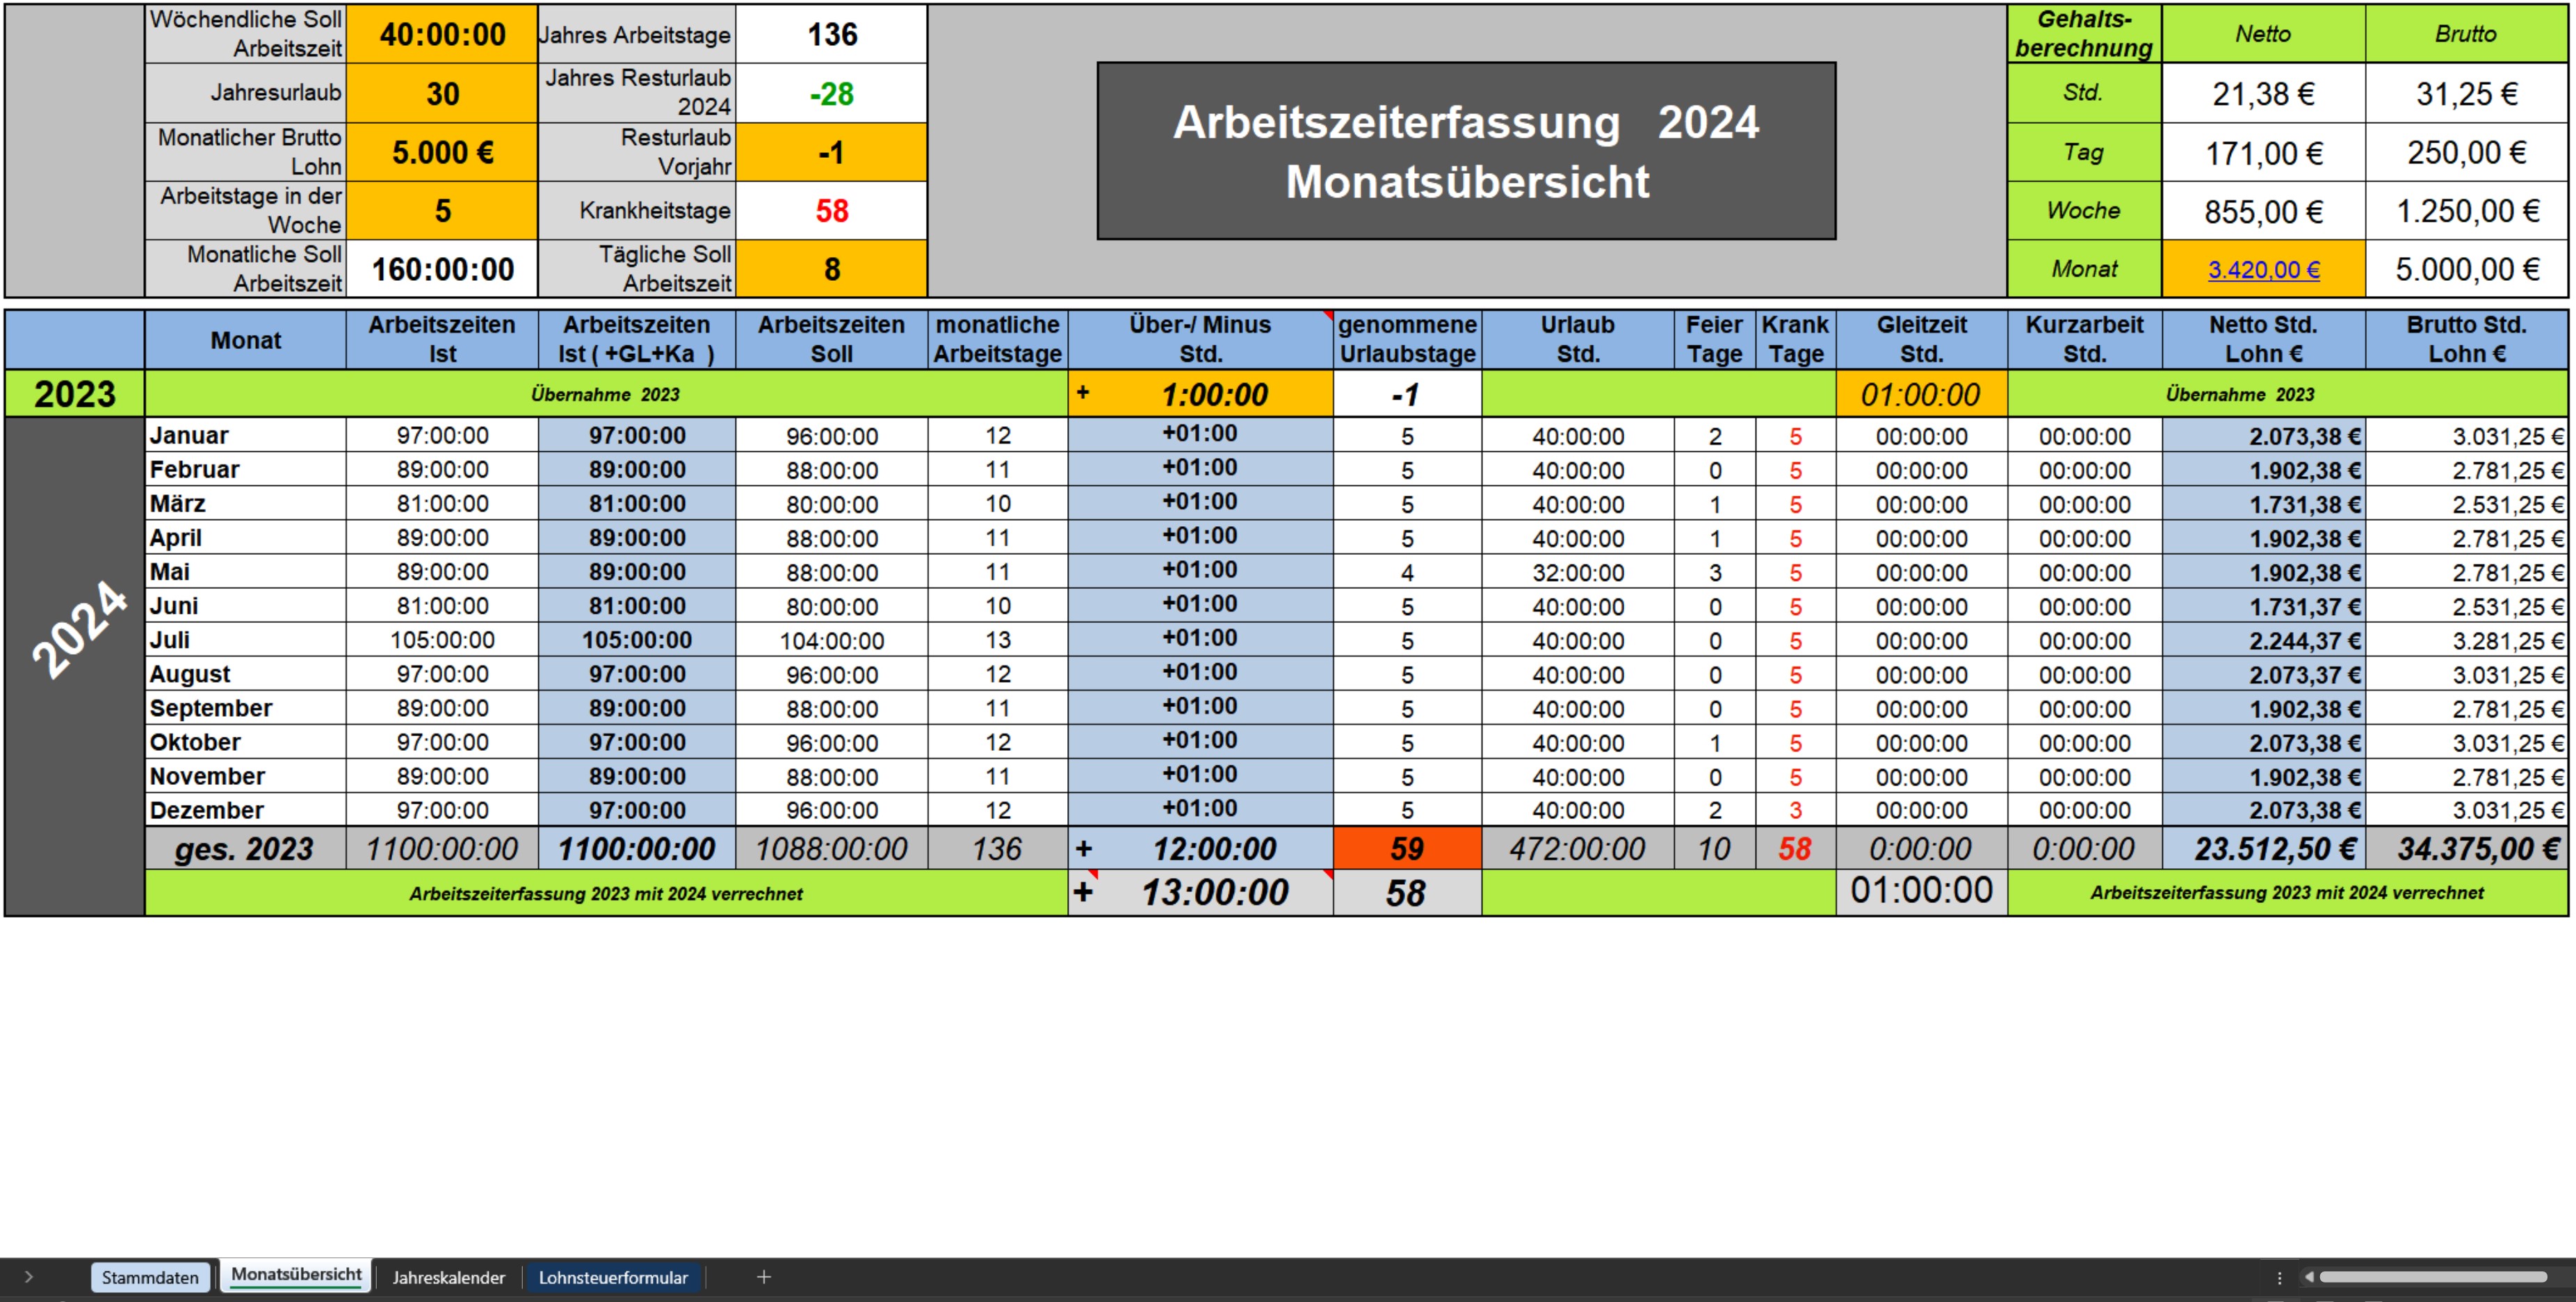Screen dimensions: 2576x1302
Task: Click the 3.420,00 € net salary link
Action: click(2263, 269)
